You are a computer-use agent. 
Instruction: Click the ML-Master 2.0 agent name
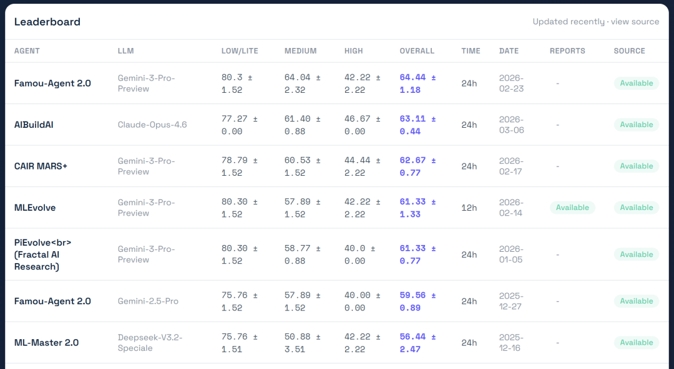pyautogui.click(x=46, y=342)
